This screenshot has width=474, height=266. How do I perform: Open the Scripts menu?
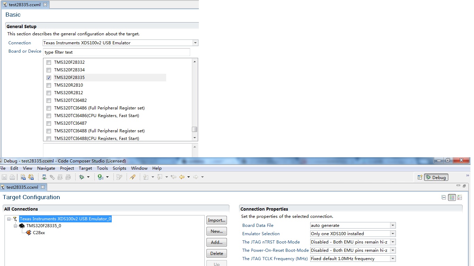pyautogui.click(x=119, y=168)
